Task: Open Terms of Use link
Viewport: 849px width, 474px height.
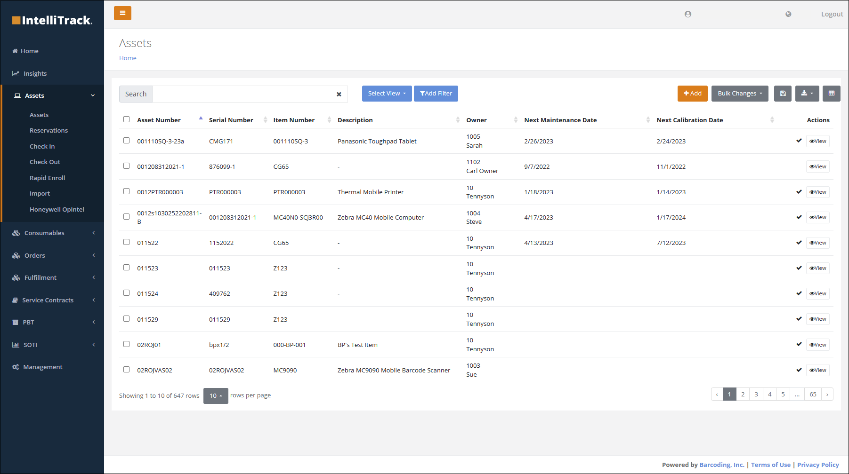Action: click(x=771, y=465)
